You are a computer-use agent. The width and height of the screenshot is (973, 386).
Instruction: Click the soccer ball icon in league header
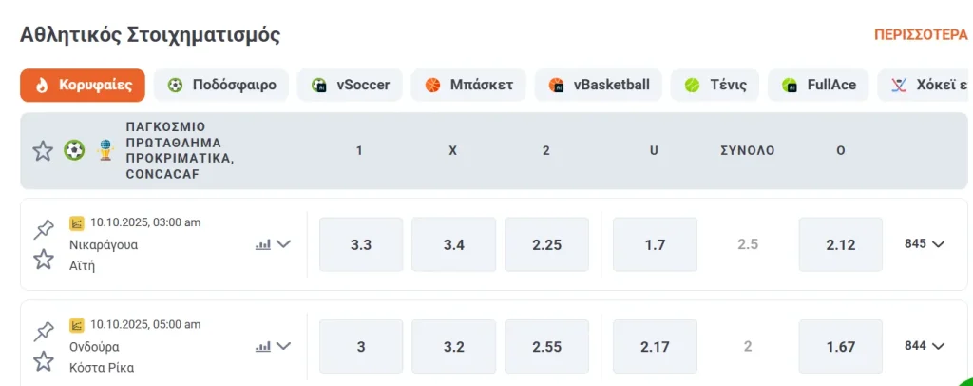point(74,150)
